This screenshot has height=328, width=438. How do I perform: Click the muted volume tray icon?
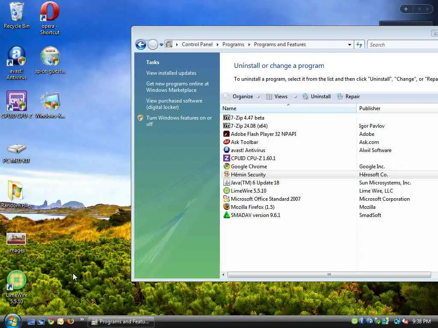coord(405,321)
